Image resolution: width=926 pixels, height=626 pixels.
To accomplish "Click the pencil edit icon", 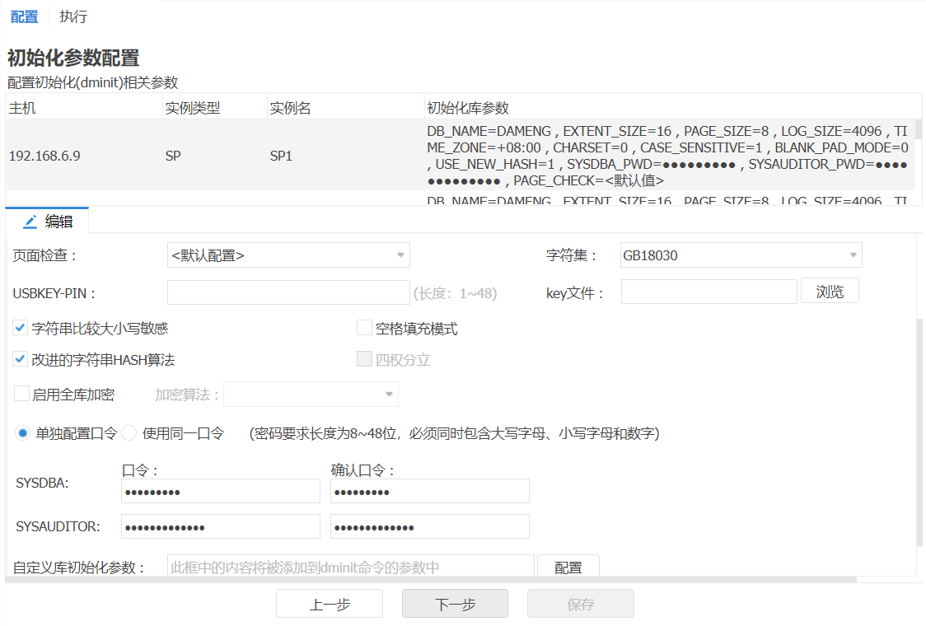I will (30, 222).
